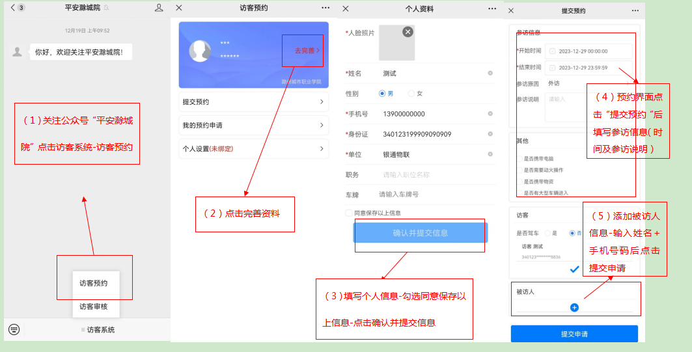Switch to keyboard input icon
Image resolution: width=692 pixels, height=352 pixels.
(x=14, y=329)
